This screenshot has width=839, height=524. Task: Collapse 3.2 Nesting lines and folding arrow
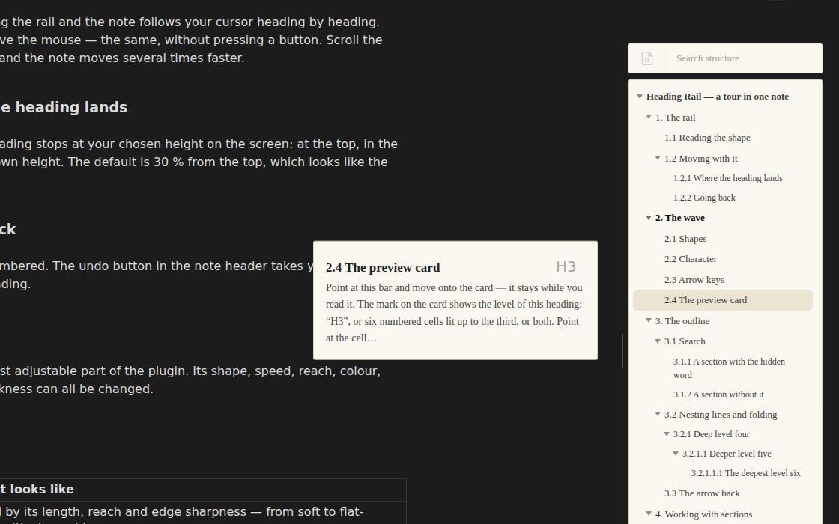[x=658, y=415]
